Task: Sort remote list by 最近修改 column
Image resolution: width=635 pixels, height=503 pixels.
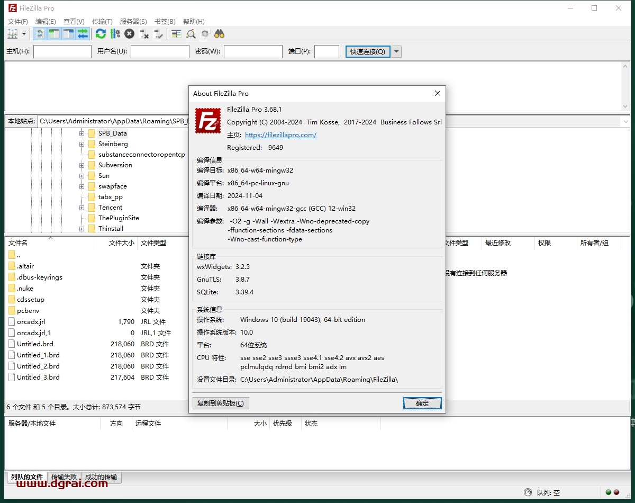Action: tap(507, 243)
